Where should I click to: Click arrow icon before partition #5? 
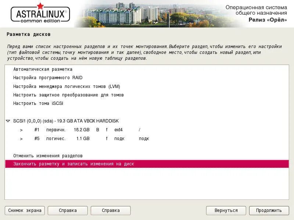[x=21, y=139]
